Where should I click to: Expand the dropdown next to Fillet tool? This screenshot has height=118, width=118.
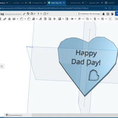tap(25, 19)
